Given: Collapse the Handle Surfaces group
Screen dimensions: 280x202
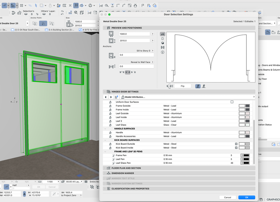Looking at the screenshot, I should tap(105, 129).
